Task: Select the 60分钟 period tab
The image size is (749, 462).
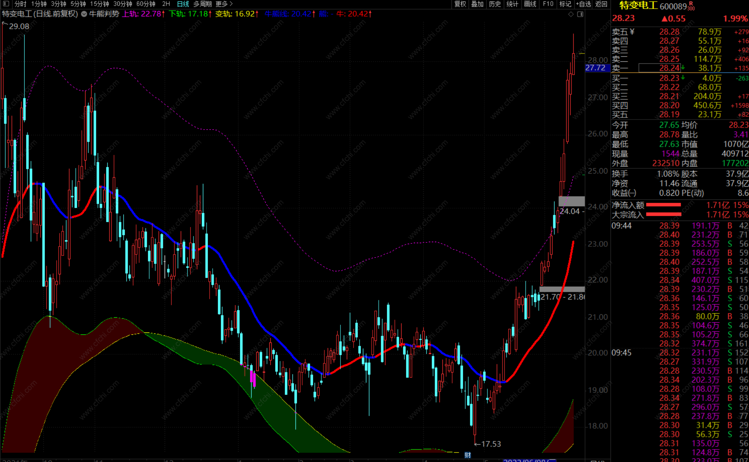Action: [146, 4]
